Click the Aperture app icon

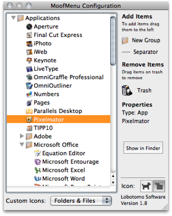coord(29,27)
